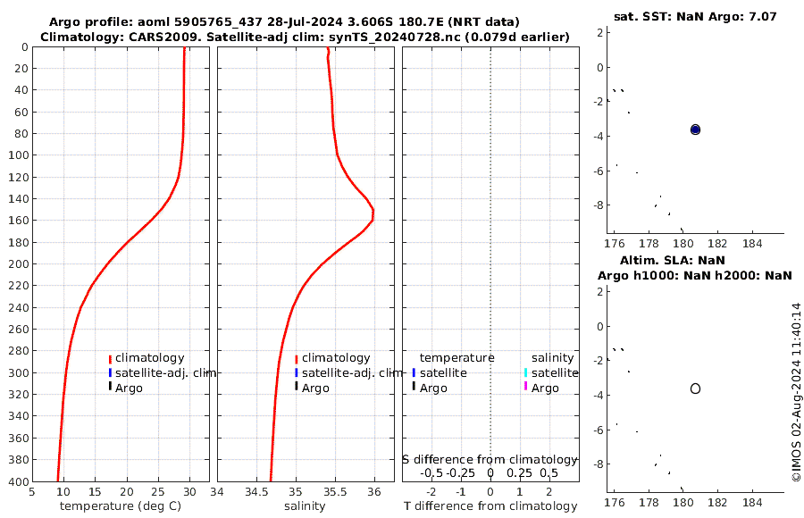The width and height of the screenshot is (804, 518).
Task: Click the depth axis tick label '20'
Action: [22, 68]
